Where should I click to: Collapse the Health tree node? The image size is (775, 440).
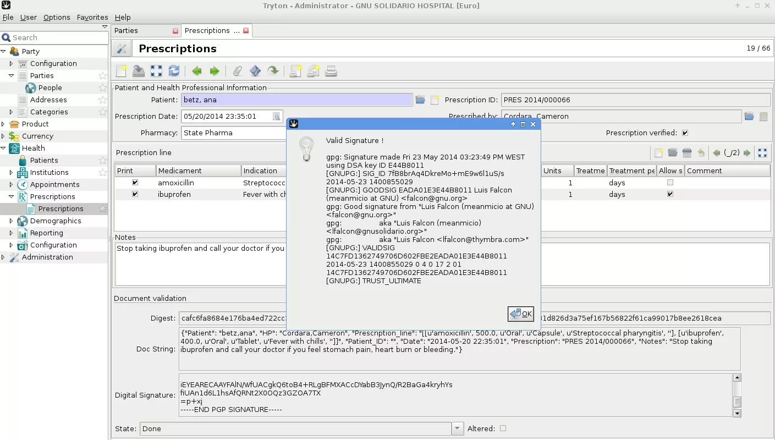3,148
